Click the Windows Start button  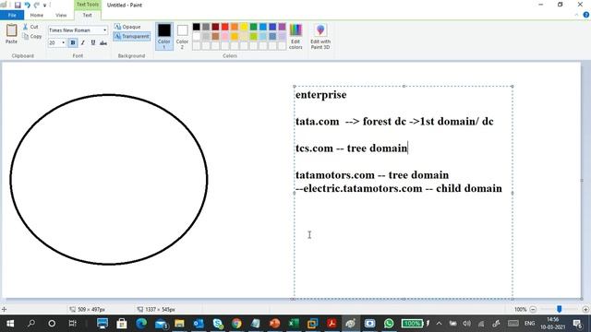tap(10, 324)
